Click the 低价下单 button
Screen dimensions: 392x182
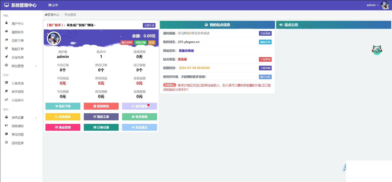click(x=63, y=106)
